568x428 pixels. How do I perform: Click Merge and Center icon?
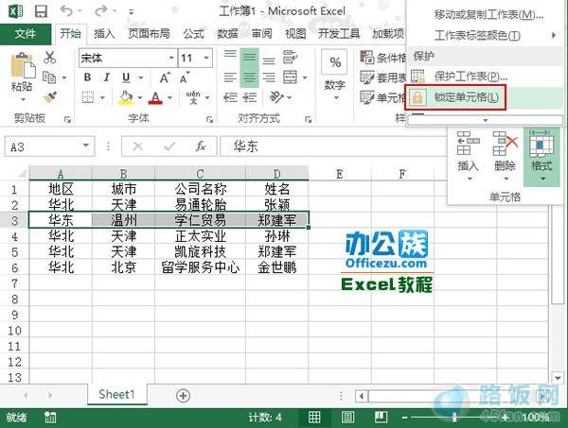point(291,77)
